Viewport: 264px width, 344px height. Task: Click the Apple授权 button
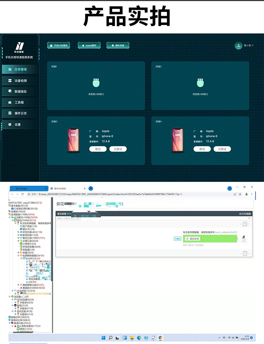(89, 45)
